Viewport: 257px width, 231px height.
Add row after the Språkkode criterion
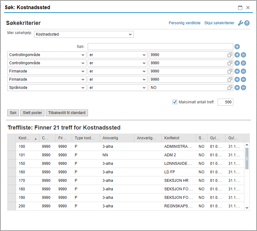[237, 88]
